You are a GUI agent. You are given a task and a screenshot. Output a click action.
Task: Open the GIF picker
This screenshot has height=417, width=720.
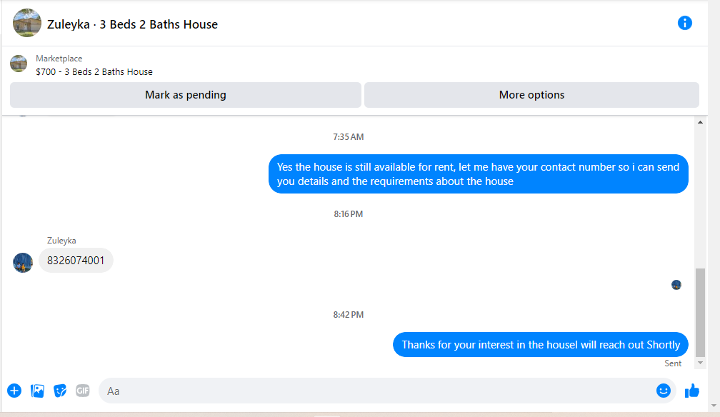pyautogui.click(x=83, y=391)
